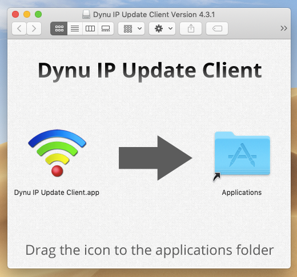Switch to column view

pos(90,28)
